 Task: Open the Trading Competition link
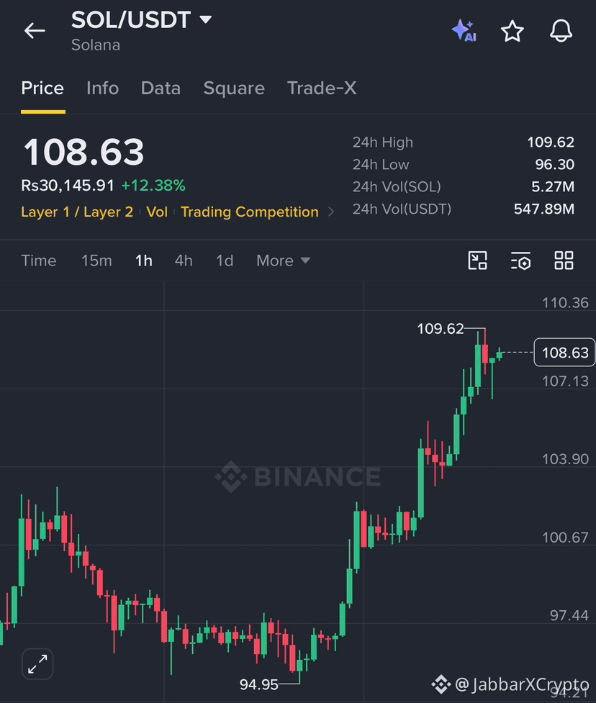250,212
